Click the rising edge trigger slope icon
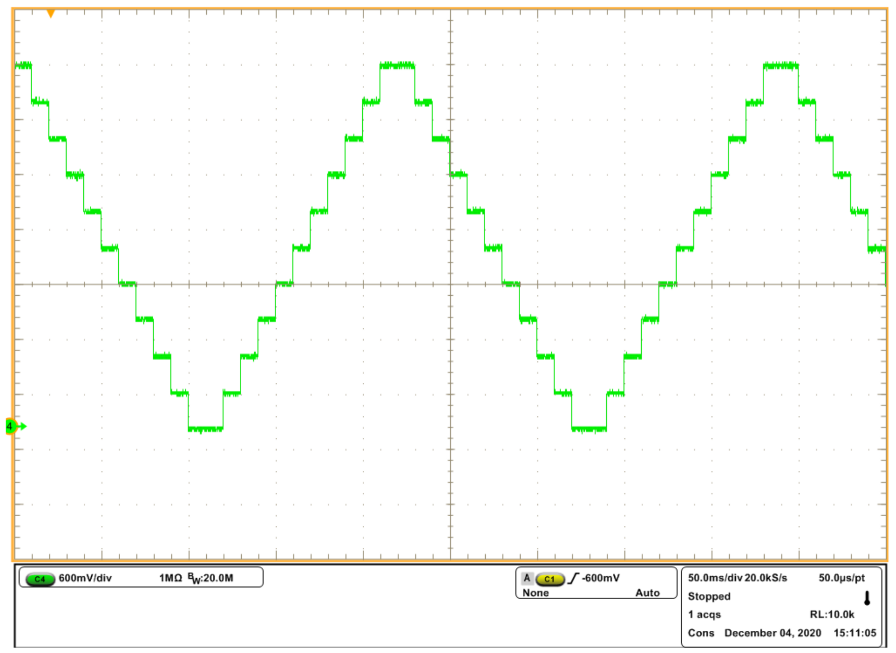Screen dimensions: 896x653 click(x=573, y=578)
